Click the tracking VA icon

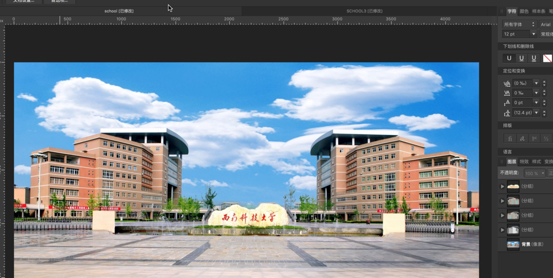click(x=507, y=93)
